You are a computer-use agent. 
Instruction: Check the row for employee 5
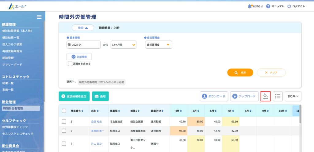coord(64,121)
